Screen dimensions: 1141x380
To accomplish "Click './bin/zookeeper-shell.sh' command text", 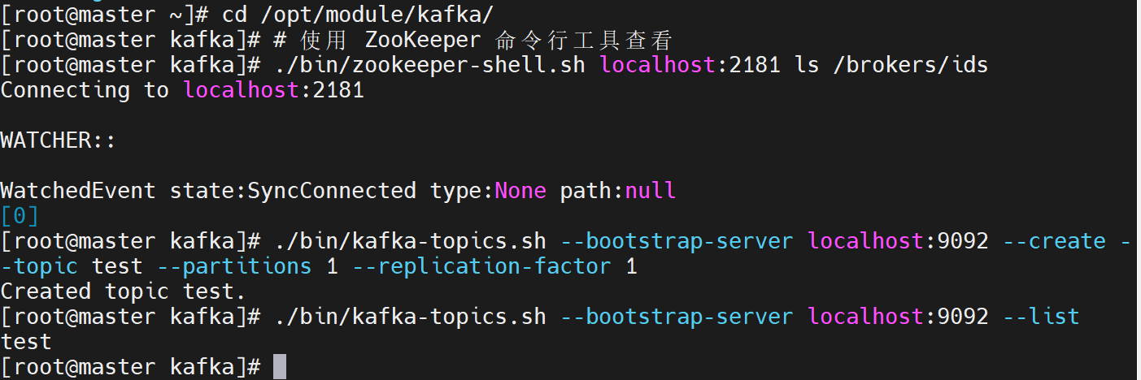I will click(x=430, y=65).
